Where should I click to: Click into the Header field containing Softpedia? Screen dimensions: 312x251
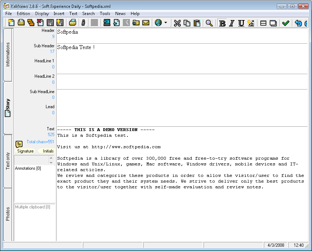click(x=182, y=36)
